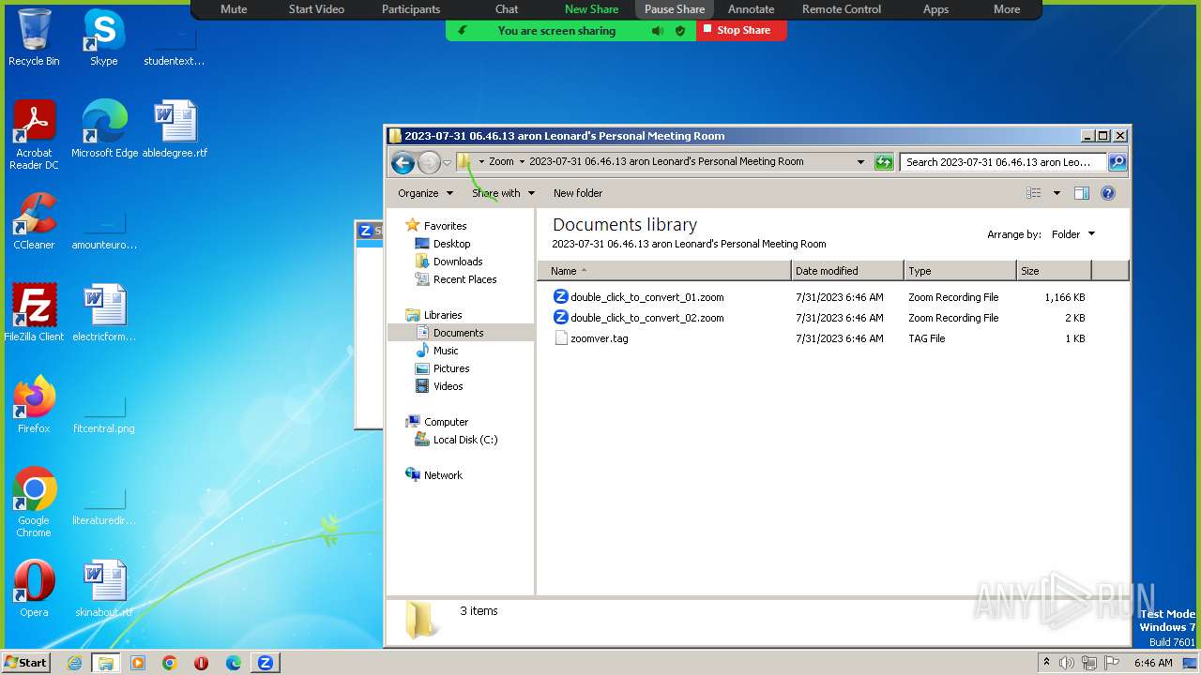Select zoomver.tag file
The width and height of the screenshot is (1201, 675).
pyautogui.click(x=599, y=338)
